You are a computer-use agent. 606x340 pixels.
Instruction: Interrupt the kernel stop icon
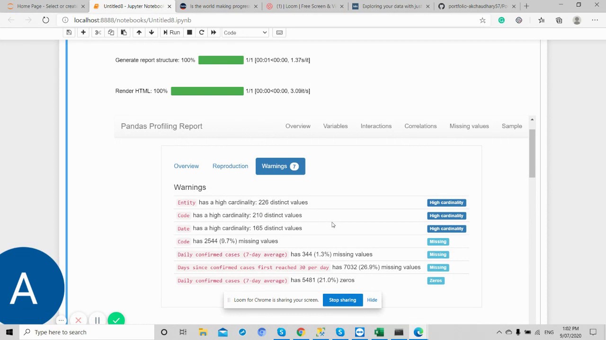click(x=189, y=33)
